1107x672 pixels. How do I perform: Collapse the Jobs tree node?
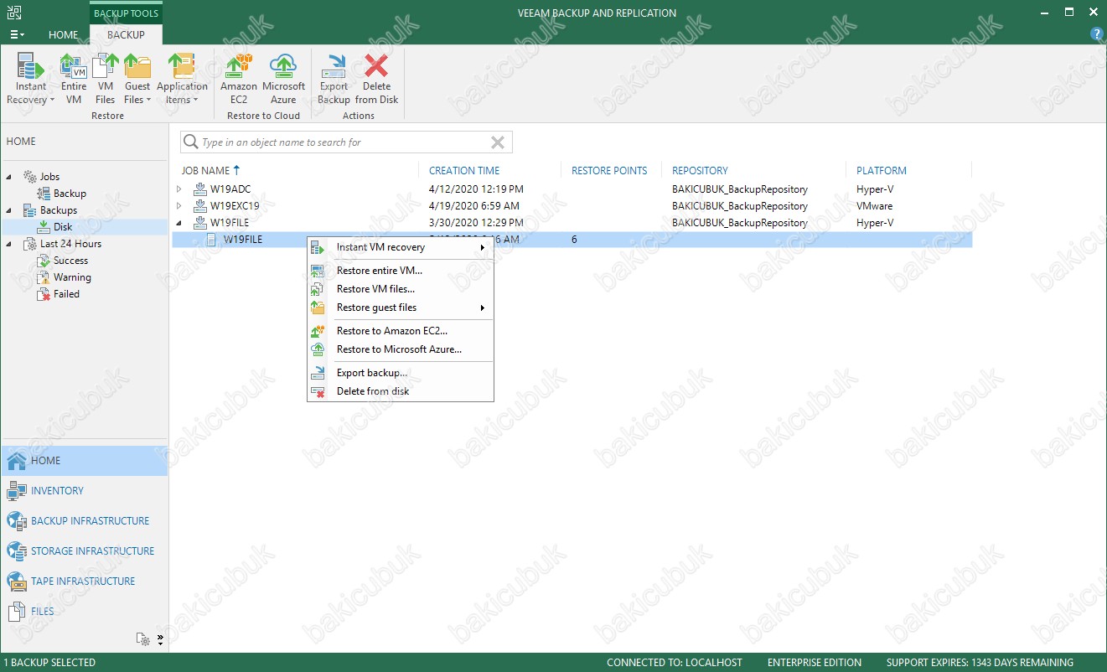click(10, 177)
